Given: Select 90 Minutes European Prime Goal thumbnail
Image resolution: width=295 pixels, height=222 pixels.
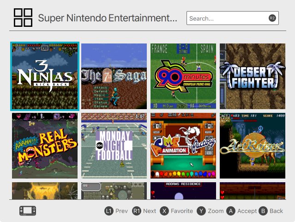Looking at the screenshot, I should [183, 76].
